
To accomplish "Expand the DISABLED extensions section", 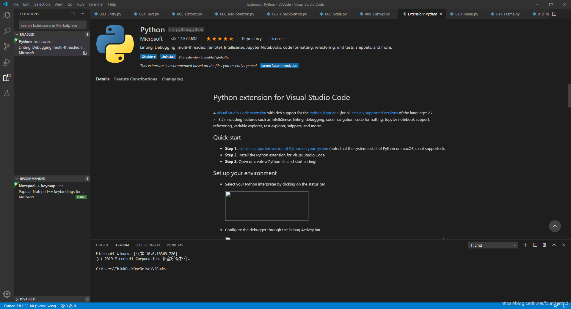I will 17,299.
